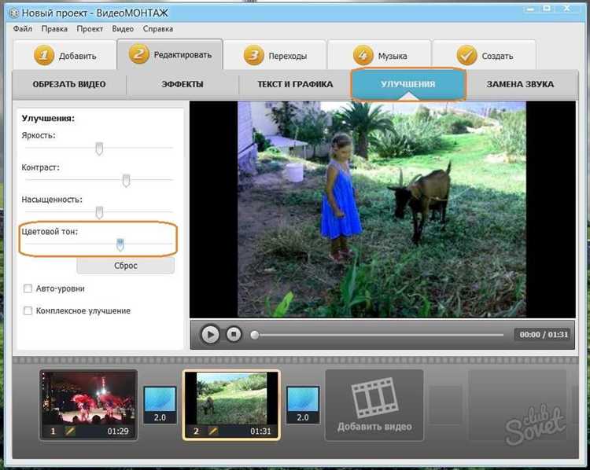Click the Яркость slider handle
Viewport: 590px width, 470px height.
pyautogui.click(x=99, y=149)
